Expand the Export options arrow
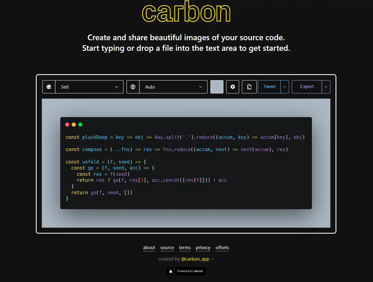Screen dimensions: 373x282 pyautogui.click(x=326, y=87)
